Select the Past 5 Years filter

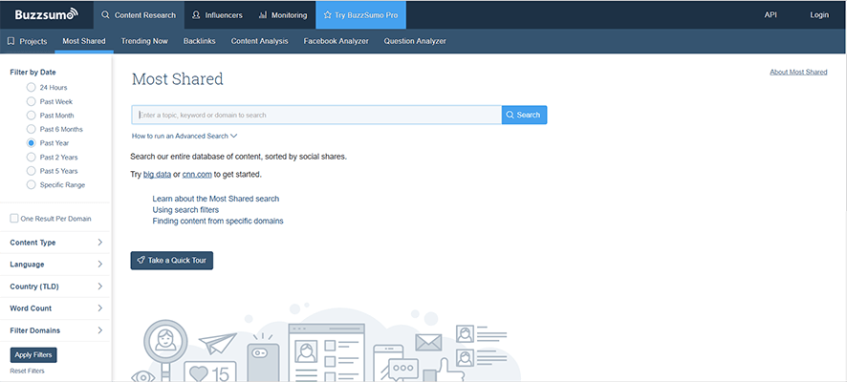point(31,171)
